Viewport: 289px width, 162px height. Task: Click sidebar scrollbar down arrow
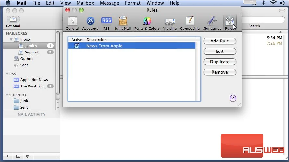click(x=58, y=108)
